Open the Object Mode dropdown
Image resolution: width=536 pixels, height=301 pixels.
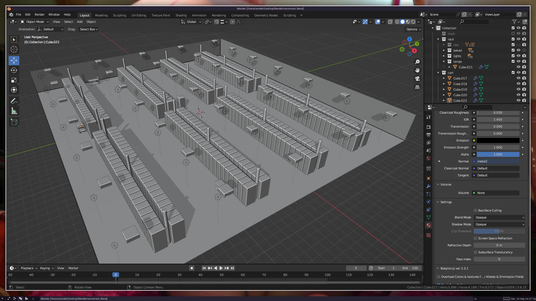tap(35, 22)
